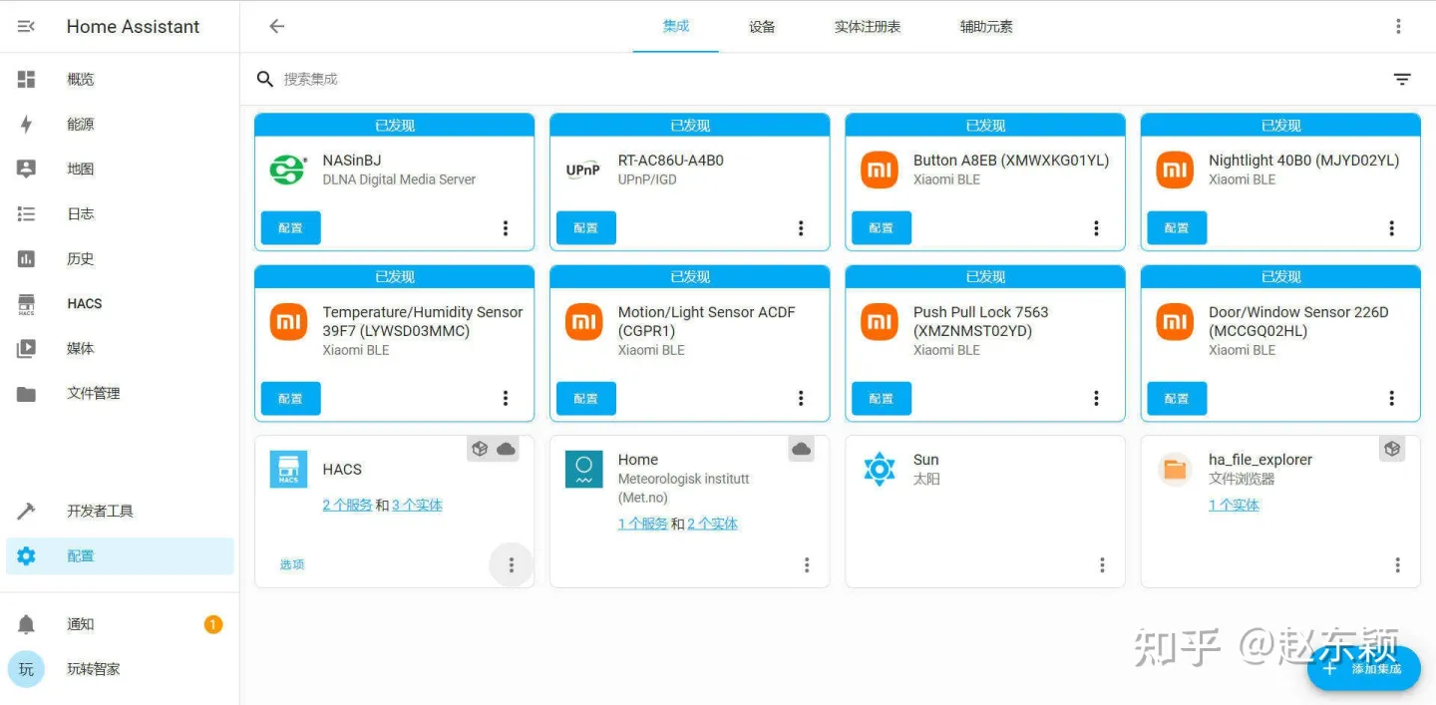Viewport: 1436px width, 705px height.
Task: Click the HACS store logo on card
Action: point(288,469)
